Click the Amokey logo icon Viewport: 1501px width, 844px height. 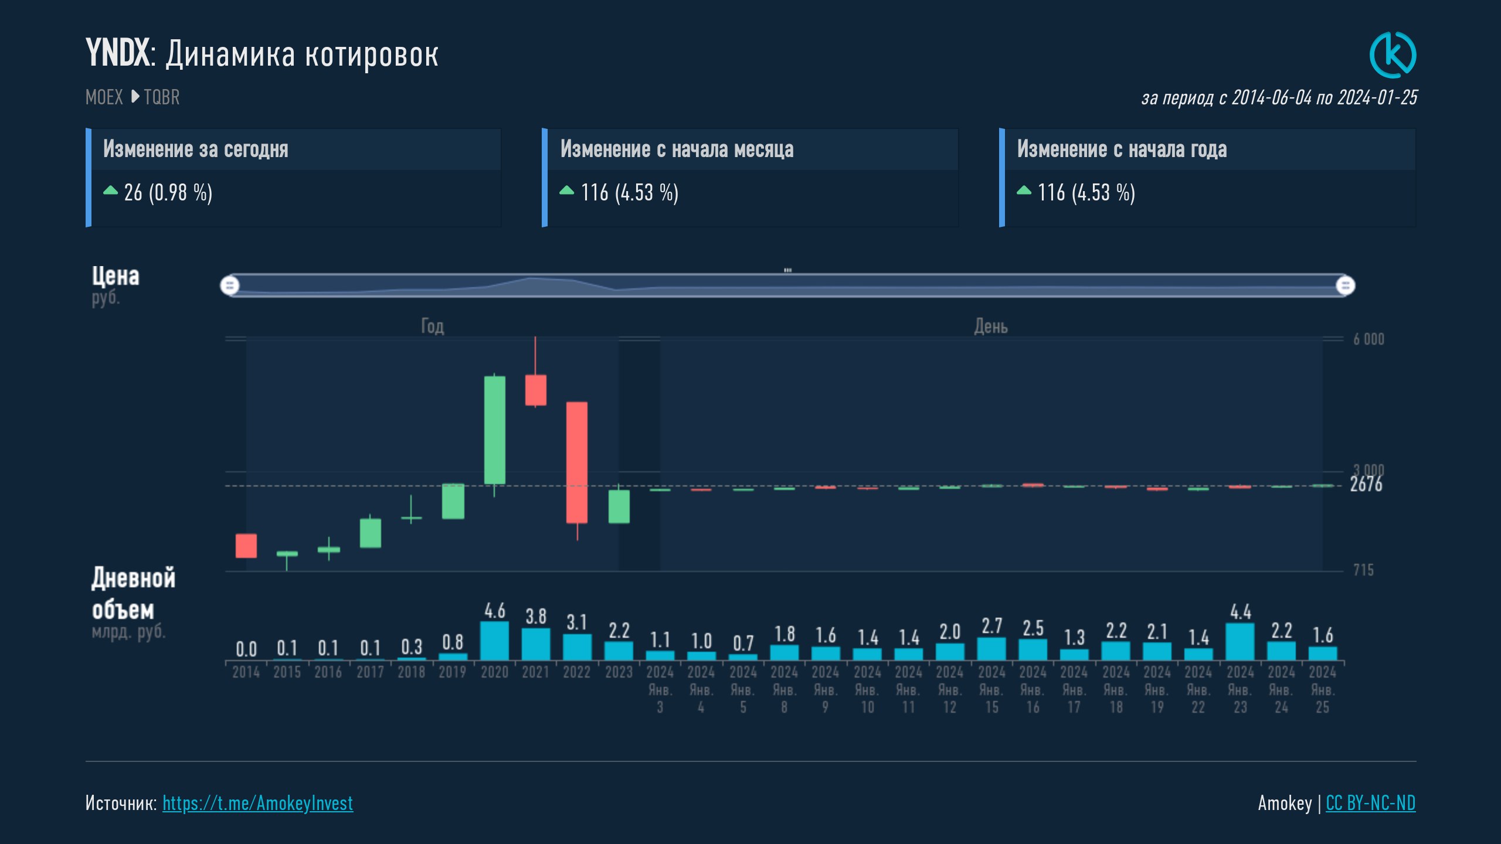(1393, 55)
